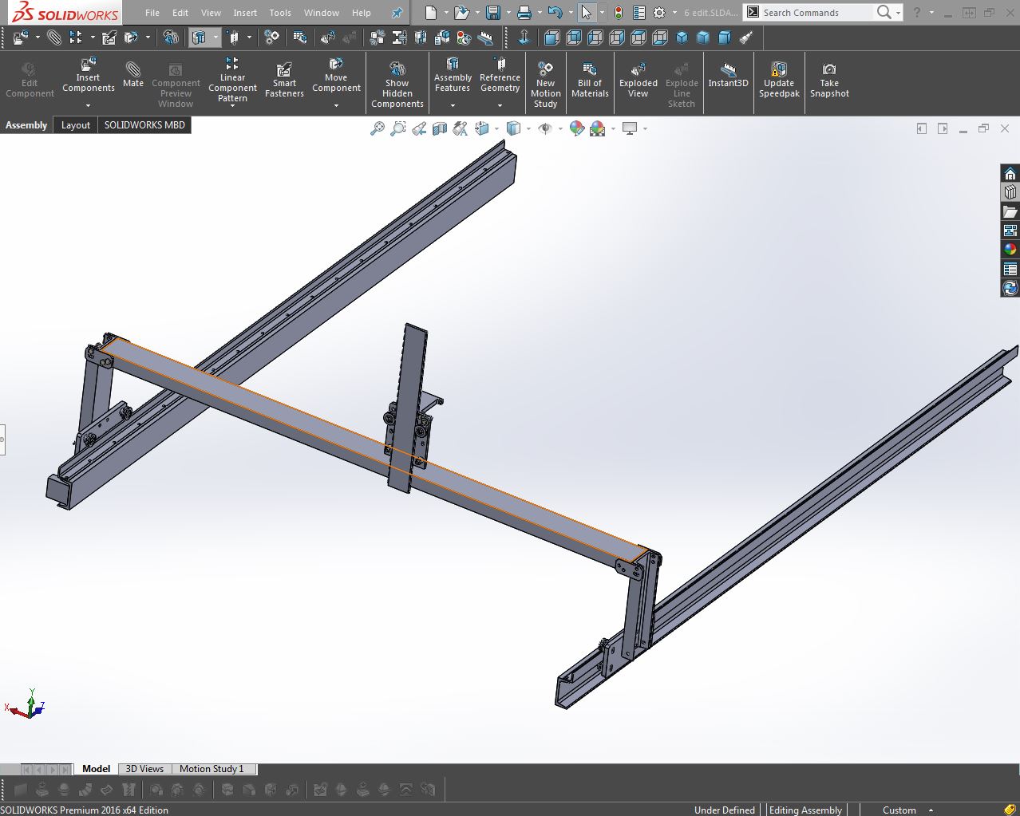Click the New document icon
Screen dimensions: 1020x816
431,13
